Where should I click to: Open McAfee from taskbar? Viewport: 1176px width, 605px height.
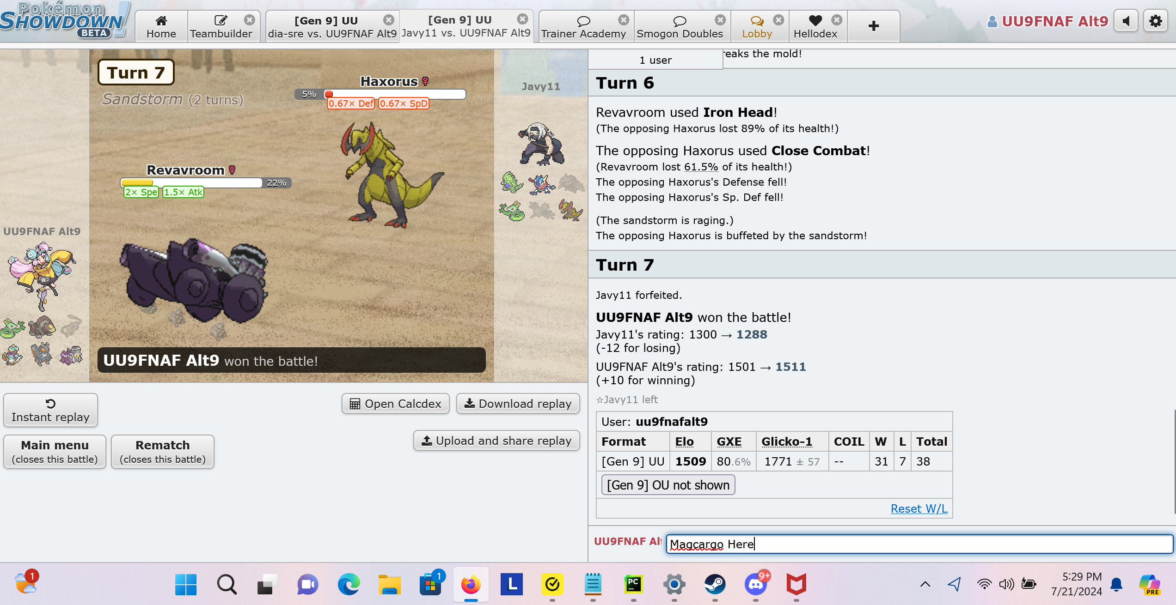[796, 585]
